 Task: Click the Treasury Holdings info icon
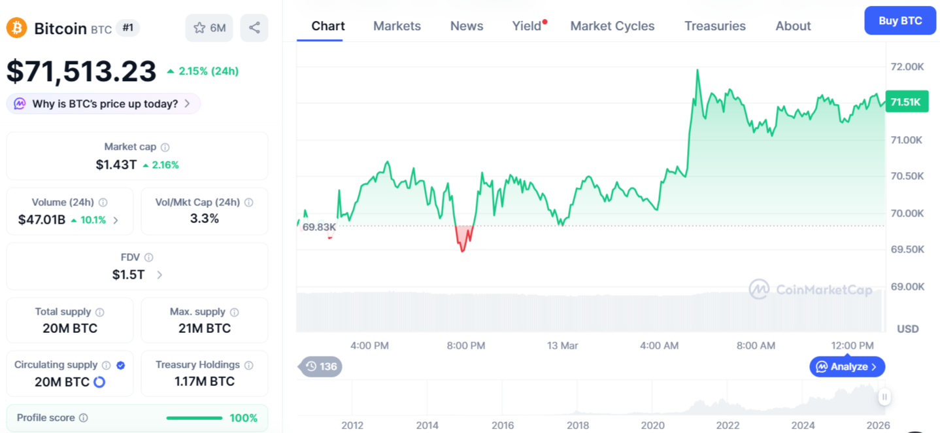pyautogui.click(x=248, y=365)
